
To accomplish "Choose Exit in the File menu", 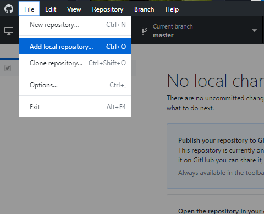I will click(75, 107).
